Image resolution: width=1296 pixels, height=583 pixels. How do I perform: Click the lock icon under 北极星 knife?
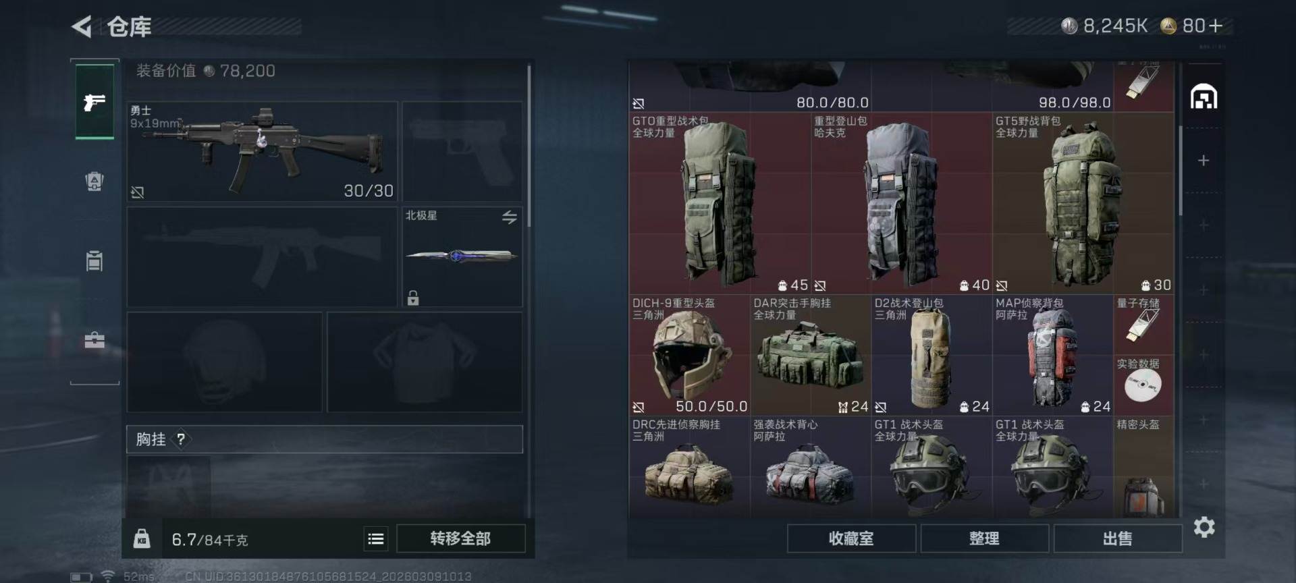413,298
